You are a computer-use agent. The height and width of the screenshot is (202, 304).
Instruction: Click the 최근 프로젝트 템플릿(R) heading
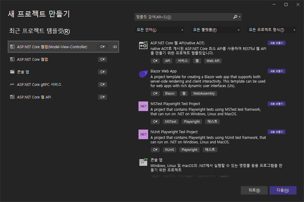39,31
